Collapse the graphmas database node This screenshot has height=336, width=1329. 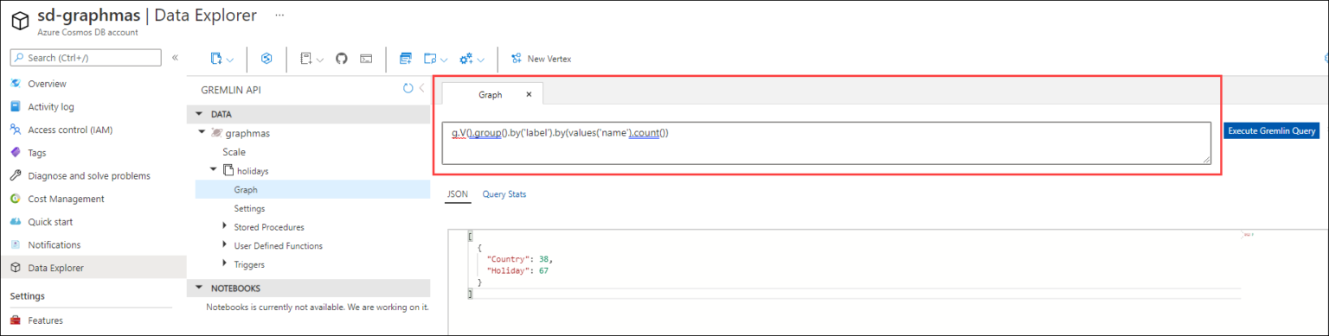click(202, 133)
